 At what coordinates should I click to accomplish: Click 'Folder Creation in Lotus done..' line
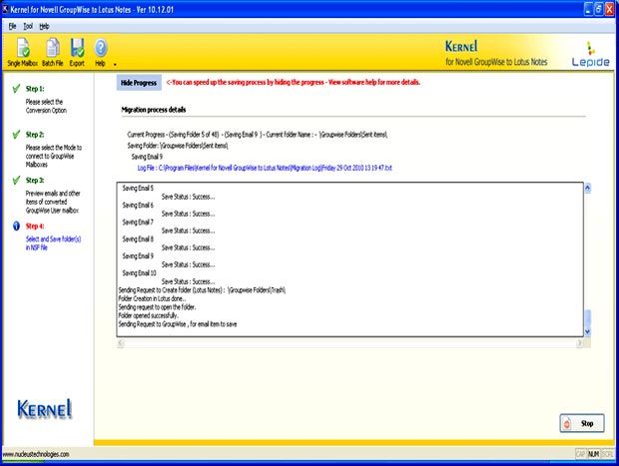tap(152, 298)
